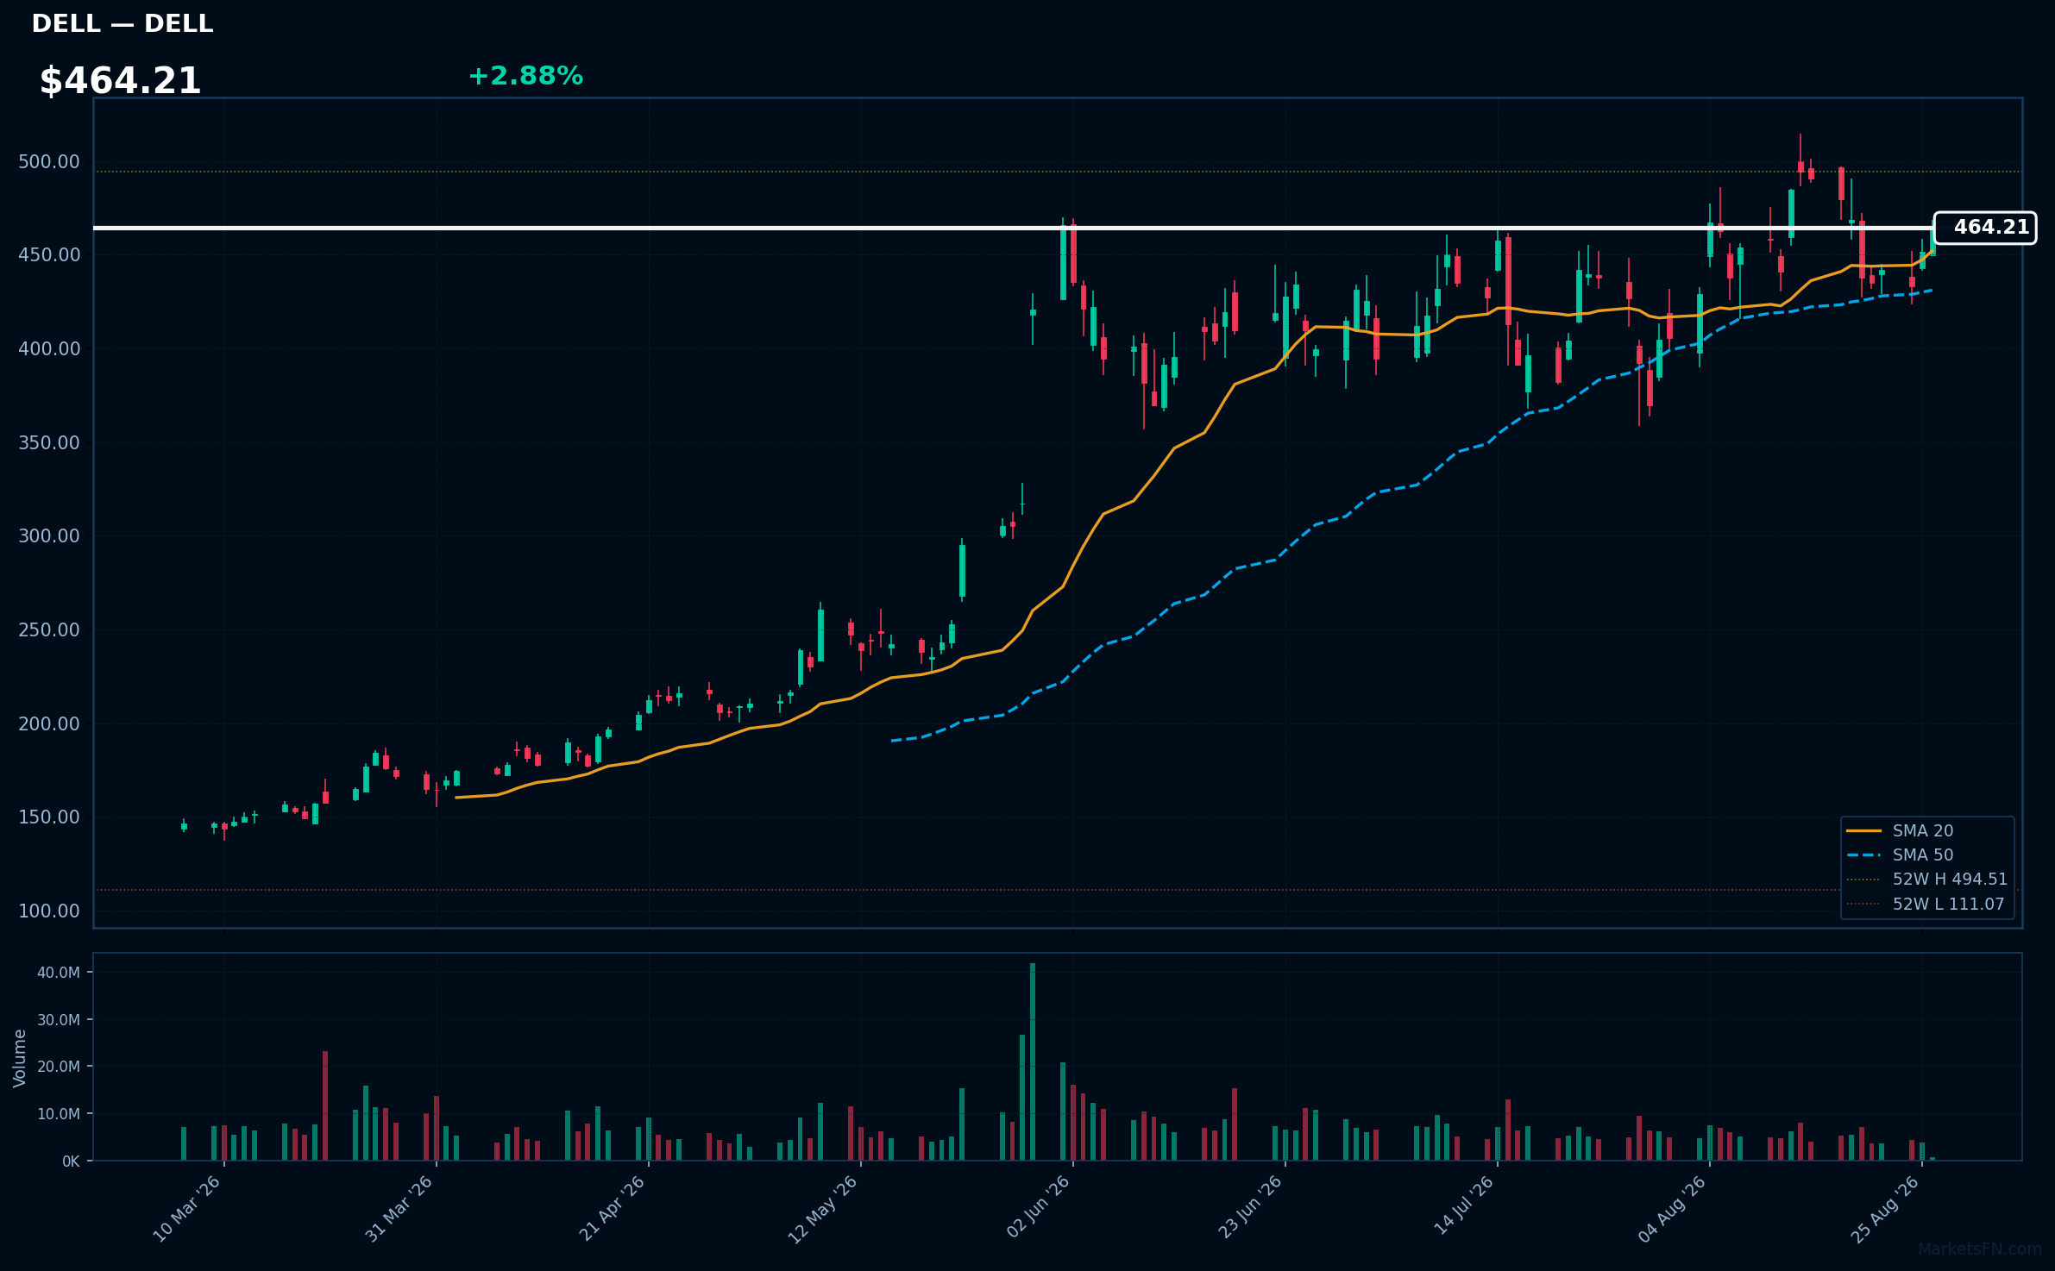The width and height of the screenshot is (2055, 1271).
Task: Click the orange SMA 20 legend line sample
Action: 1863,830
